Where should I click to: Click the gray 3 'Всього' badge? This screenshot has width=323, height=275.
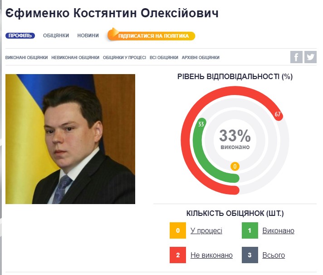pos(250,255)
